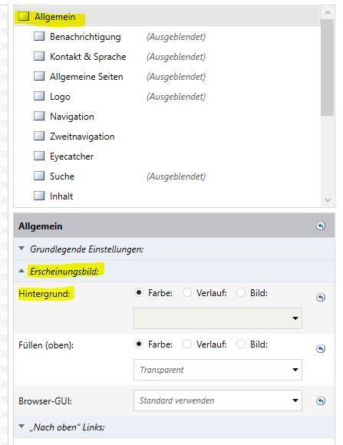
Task: Select Zweitnavigation in the element list
Action: 82,137
